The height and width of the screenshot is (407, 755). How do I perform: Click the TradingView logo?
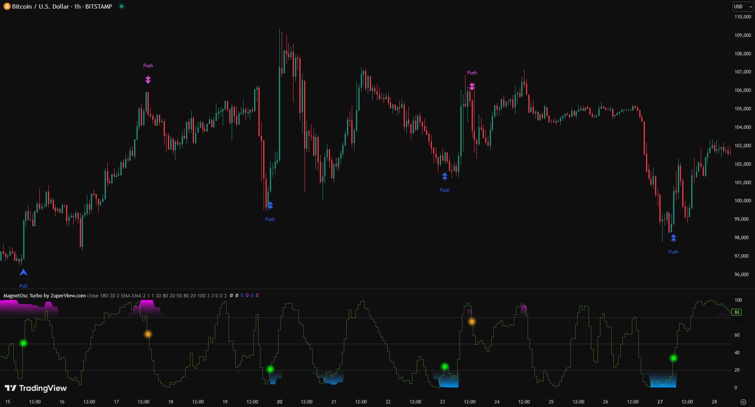tap(36, 388)
